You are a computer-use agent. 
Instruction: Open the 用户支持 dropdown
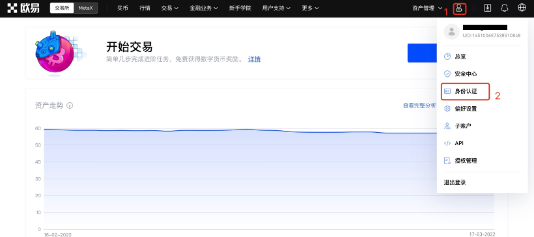[276, 8]
